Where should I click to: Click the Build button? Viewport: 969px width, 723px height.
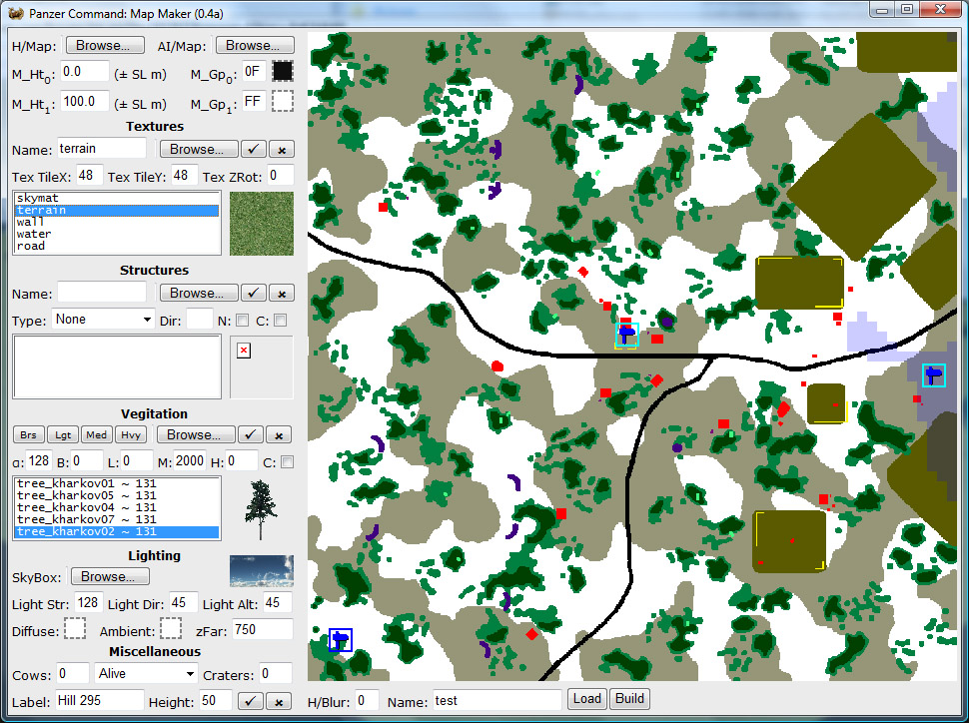(629, 699)
